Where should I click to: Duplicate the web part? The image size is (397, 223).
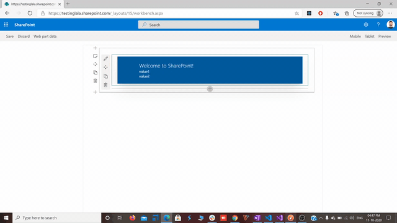(x=105, y=76)
